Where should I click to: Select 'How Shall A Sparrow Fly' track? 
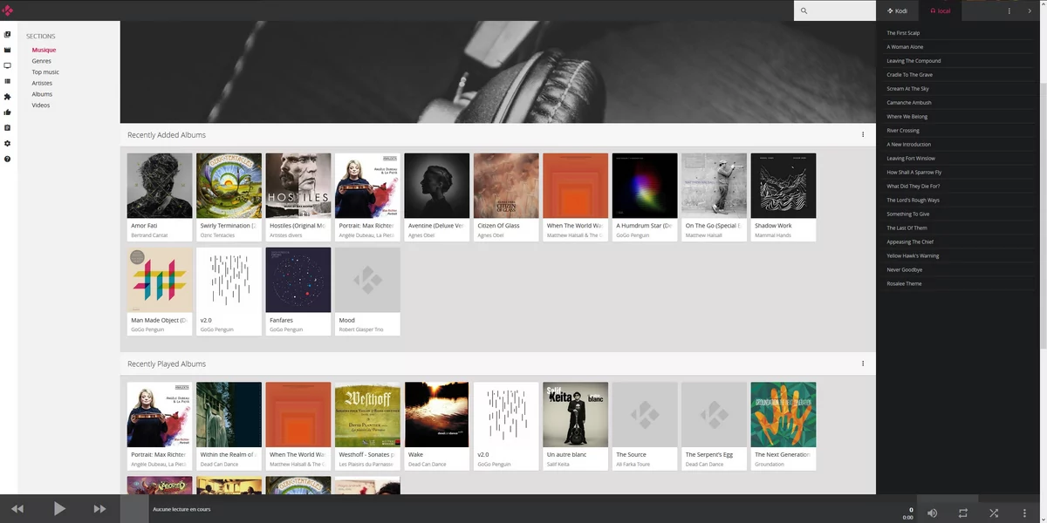point(958,173)
